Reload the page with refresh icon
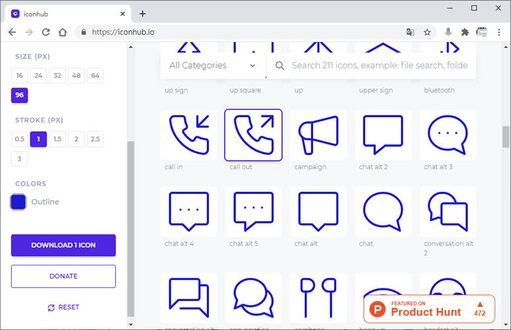This screenshot has height=330, width=511. [45, 32]
